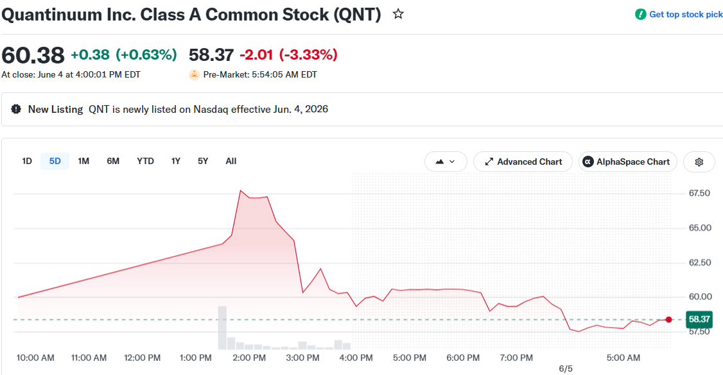
Task: Click the New Listing badge icon
Action: coord(16,109)
